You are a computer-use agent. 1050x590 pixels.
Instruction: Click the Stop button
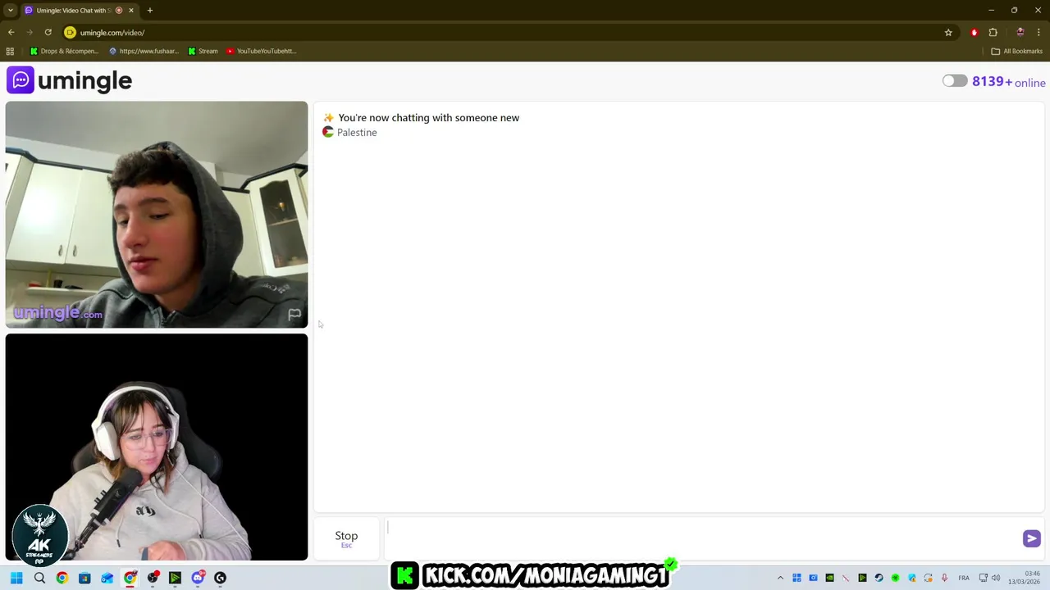pos(346,538)
